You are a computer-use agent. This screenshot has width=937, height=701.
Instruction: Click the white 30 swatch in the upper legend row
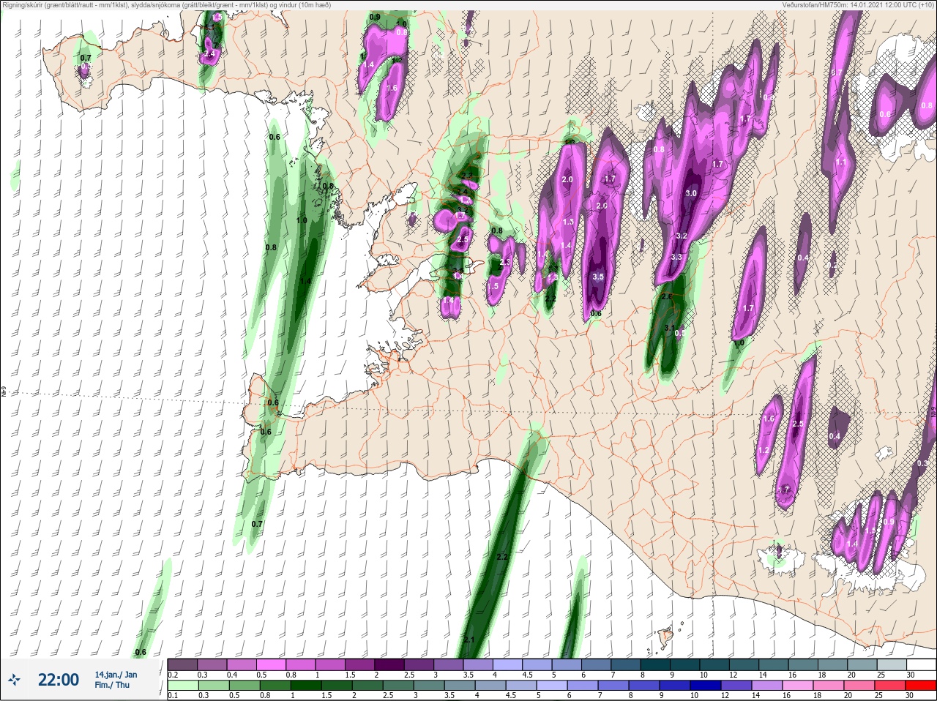click(x=921, y=664)
